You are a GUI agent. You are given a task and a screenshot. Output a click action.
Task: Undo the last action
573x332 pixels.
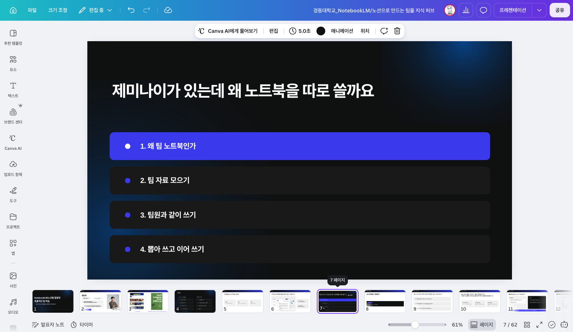(x=131, y=10)
